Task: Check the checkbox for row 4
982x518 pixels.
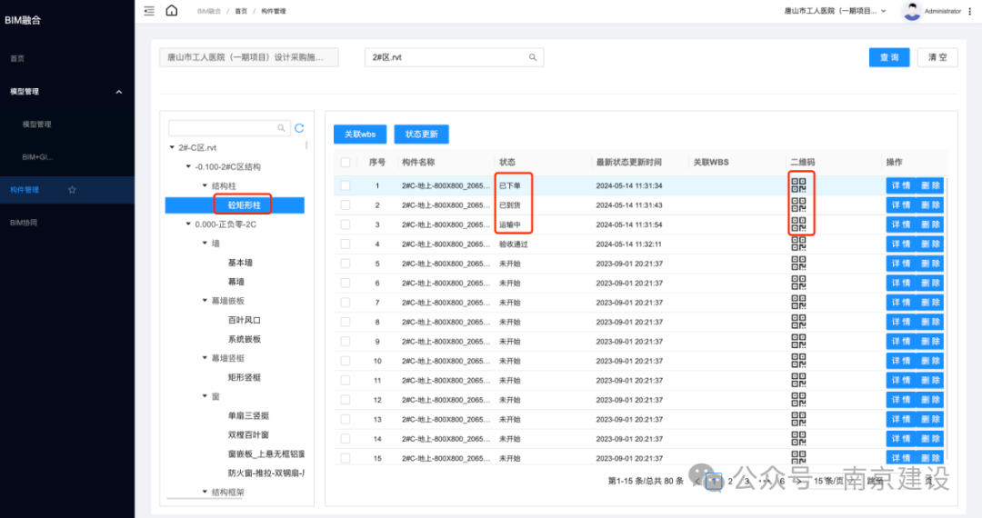Action: tap(346, 244)
